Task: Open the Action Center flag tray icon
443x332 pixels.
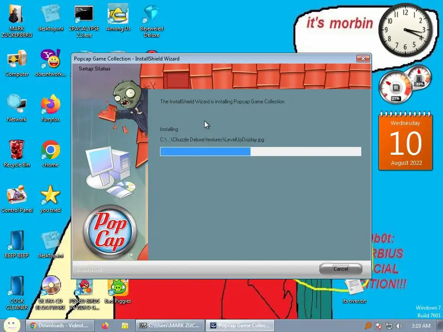Action: pyautogui.click(x=378, y=326)
